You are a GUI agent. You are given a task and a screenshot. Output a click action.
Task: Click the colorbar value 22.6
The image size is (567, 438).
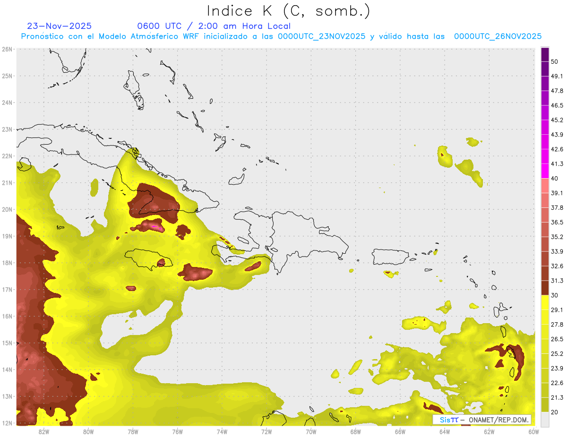(x=557, y=383)
